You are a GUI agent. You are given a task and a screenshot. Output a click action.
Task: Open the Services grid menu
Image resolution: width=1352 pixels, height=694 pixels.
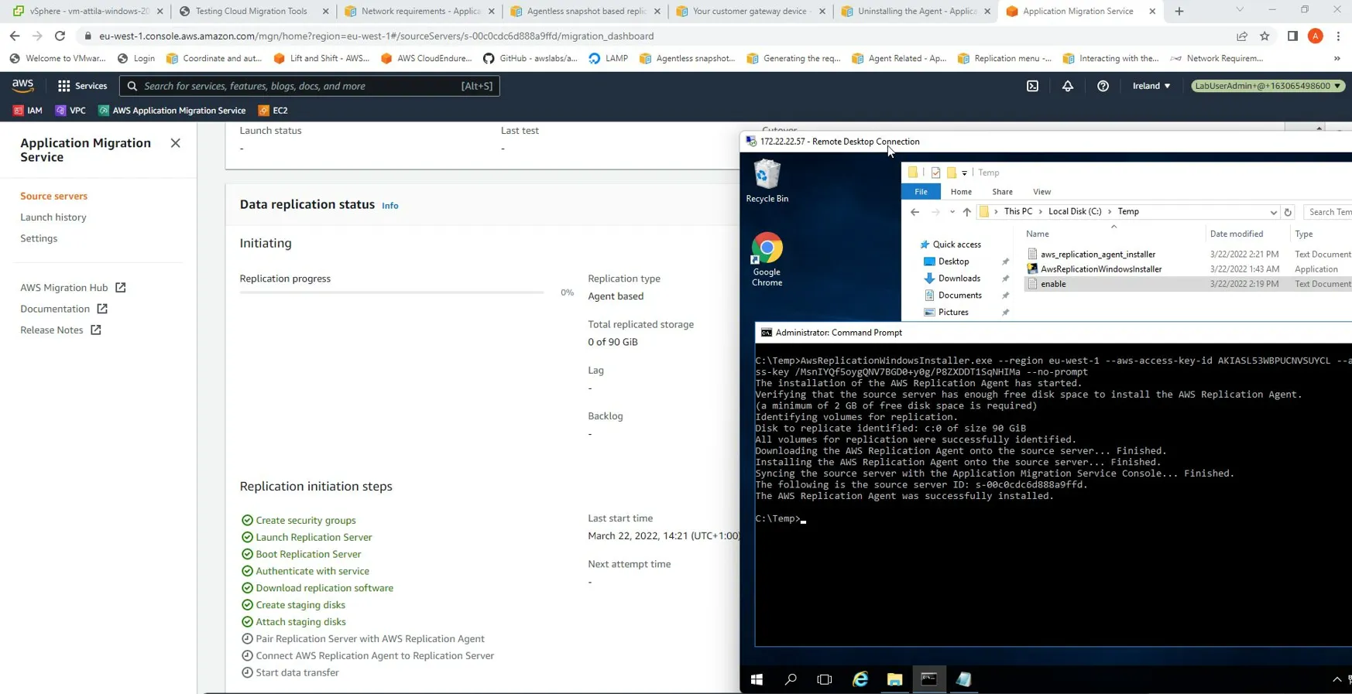click(x=82, y=86)
